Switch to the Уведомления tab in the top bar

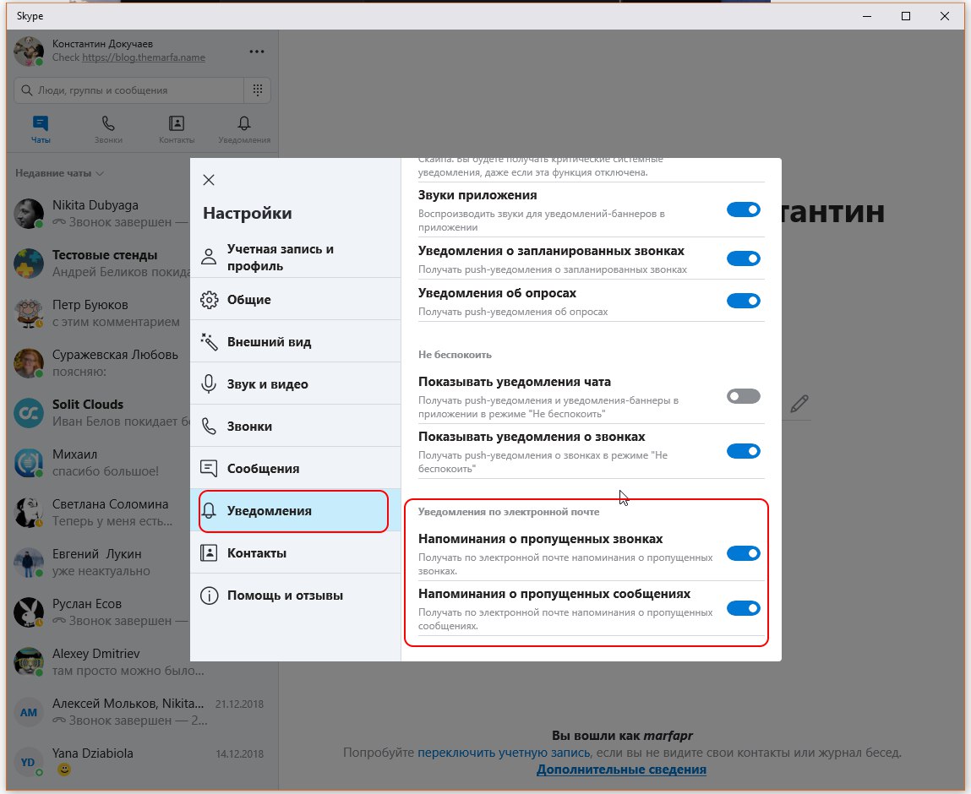coord(244,129)
